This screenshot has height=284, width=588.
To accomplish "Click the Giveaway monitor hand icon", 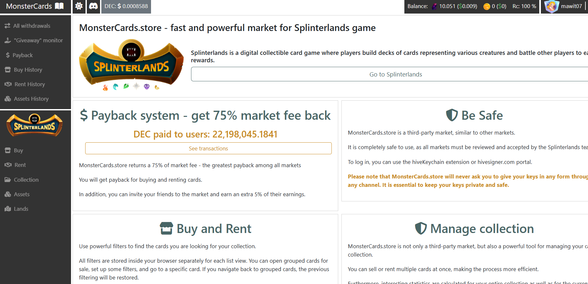I will pos(8,40).
